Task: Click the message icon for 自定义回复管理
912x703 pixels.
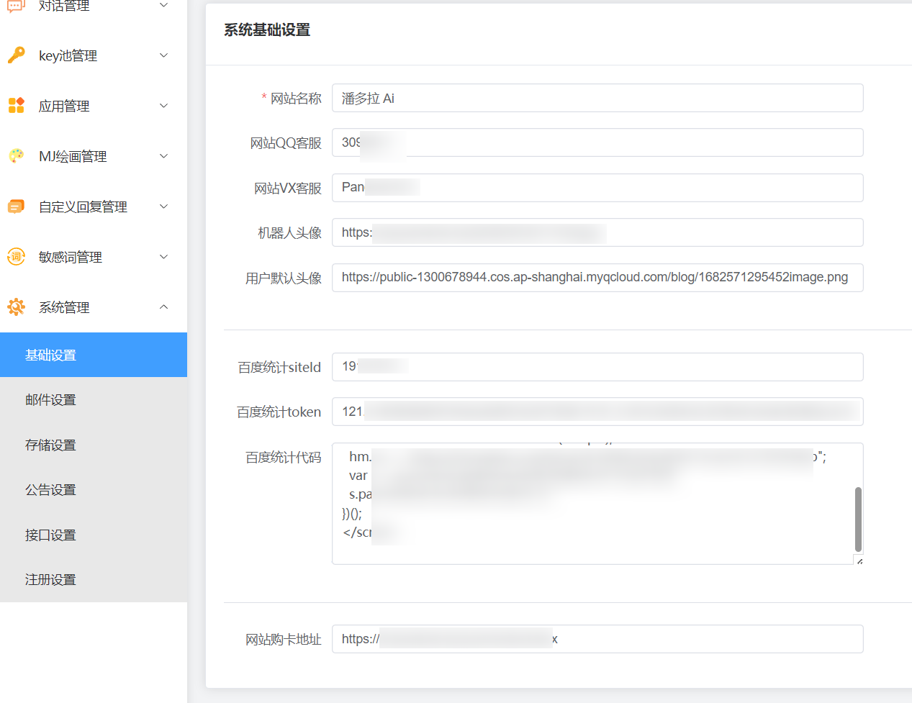Action: click(16, 207)
